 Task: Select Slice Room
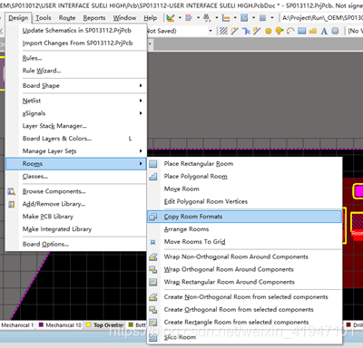tap(244, 337)
